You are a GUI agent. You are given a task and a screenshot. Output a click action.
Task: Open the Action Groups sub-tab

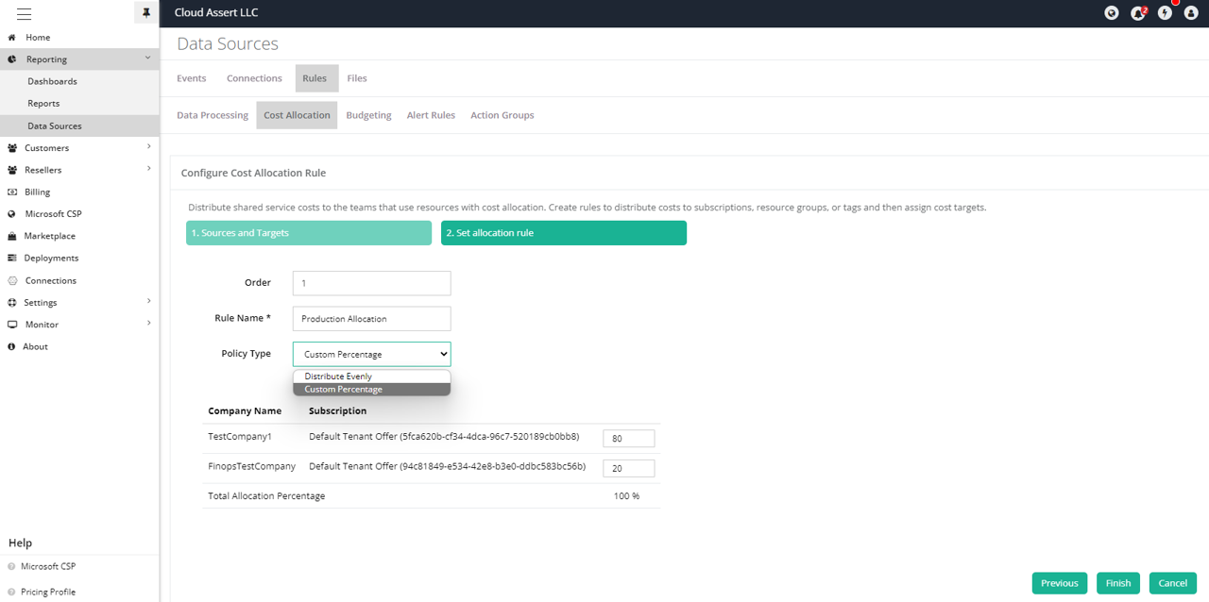tap(502, 115)
